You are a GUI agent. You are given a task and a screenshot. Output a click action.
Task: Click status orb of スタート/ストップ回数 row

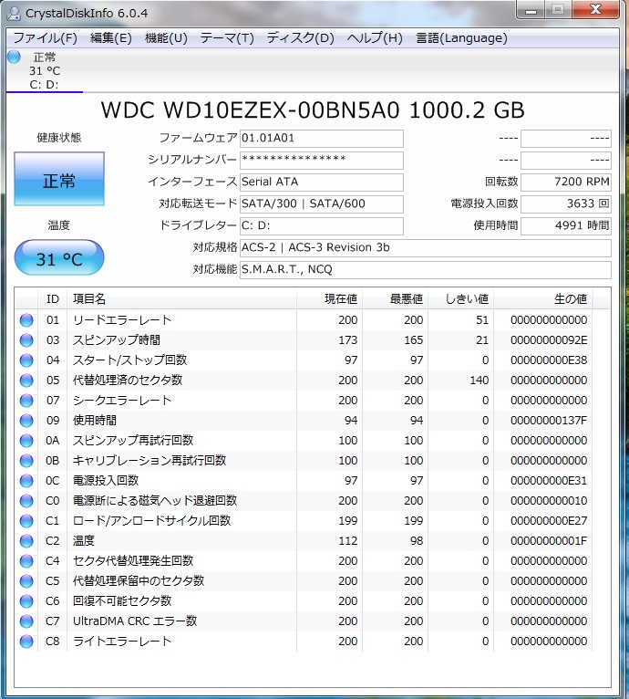coord(26,360)
